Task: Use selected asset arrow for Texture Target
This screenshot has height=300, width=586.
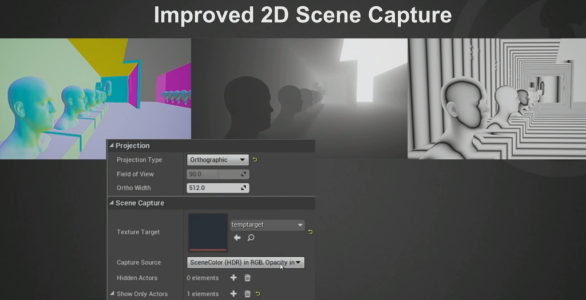Action: [237, 238]
